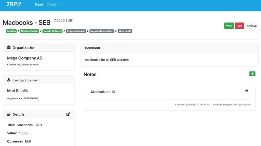Click the note creation date 6/1/2018
Screen dimensions: 261x146
pos(198,105)
